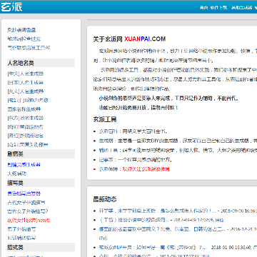This screenshot has height=257, width=257.
Task: Open the 记事本 link in the tools list
Action: (106, 160)
